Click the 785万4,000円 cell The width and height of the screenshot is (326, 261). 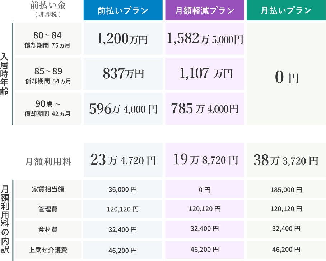[205, 108]
